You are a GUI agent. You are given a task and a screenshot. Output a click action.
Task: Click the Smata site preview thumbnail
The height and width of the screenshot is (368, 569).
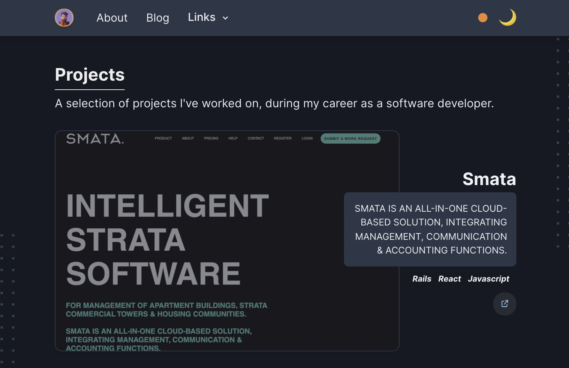pos(227,241)
